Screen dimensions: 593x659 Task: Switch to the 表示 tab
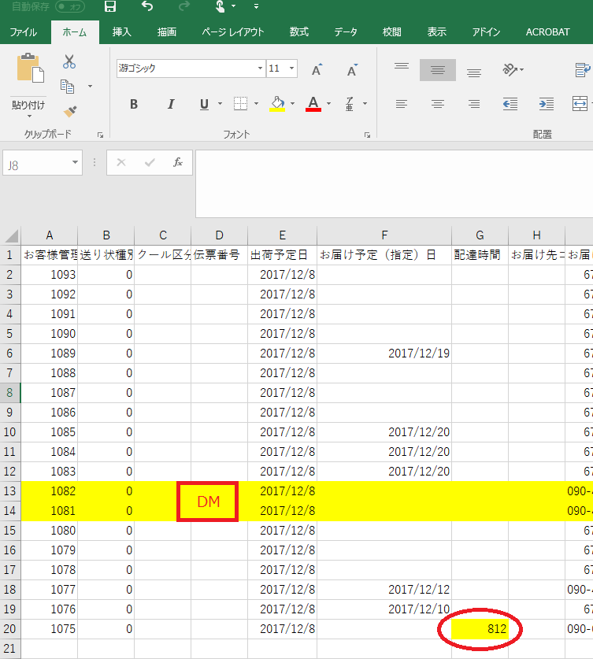(x=436, y=32)
